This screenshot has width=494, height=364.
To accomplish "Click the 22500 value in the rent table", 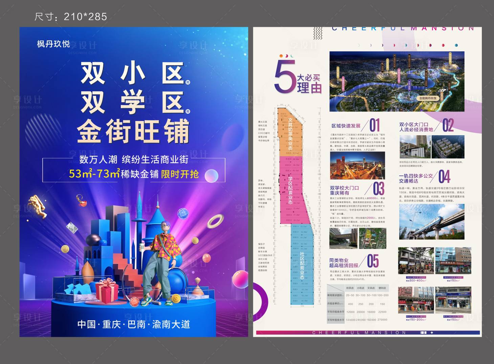I will [382, 312].
